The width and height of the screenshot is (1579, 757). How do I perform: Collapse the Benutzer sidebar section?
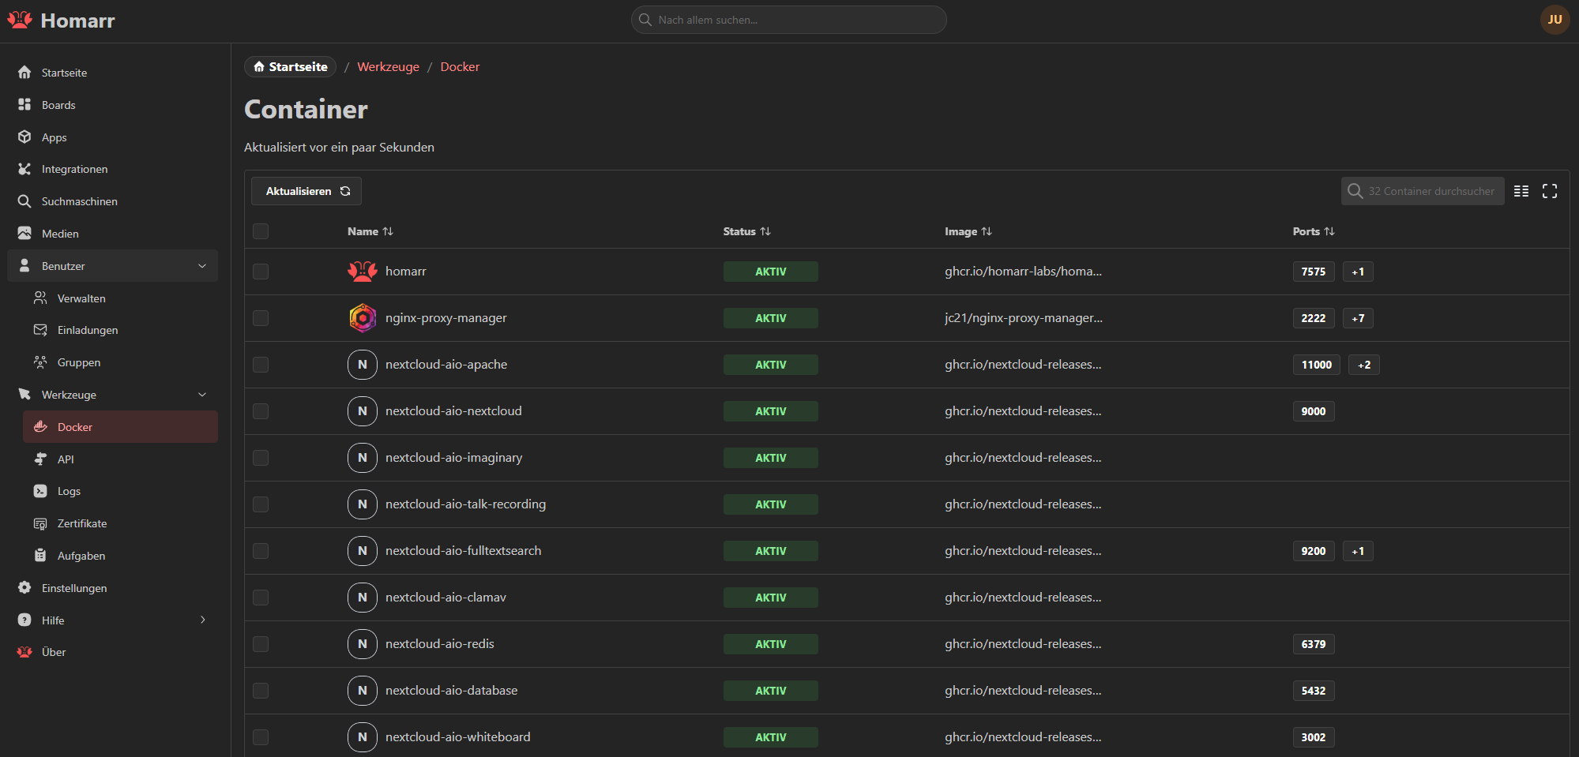[202, 266]
